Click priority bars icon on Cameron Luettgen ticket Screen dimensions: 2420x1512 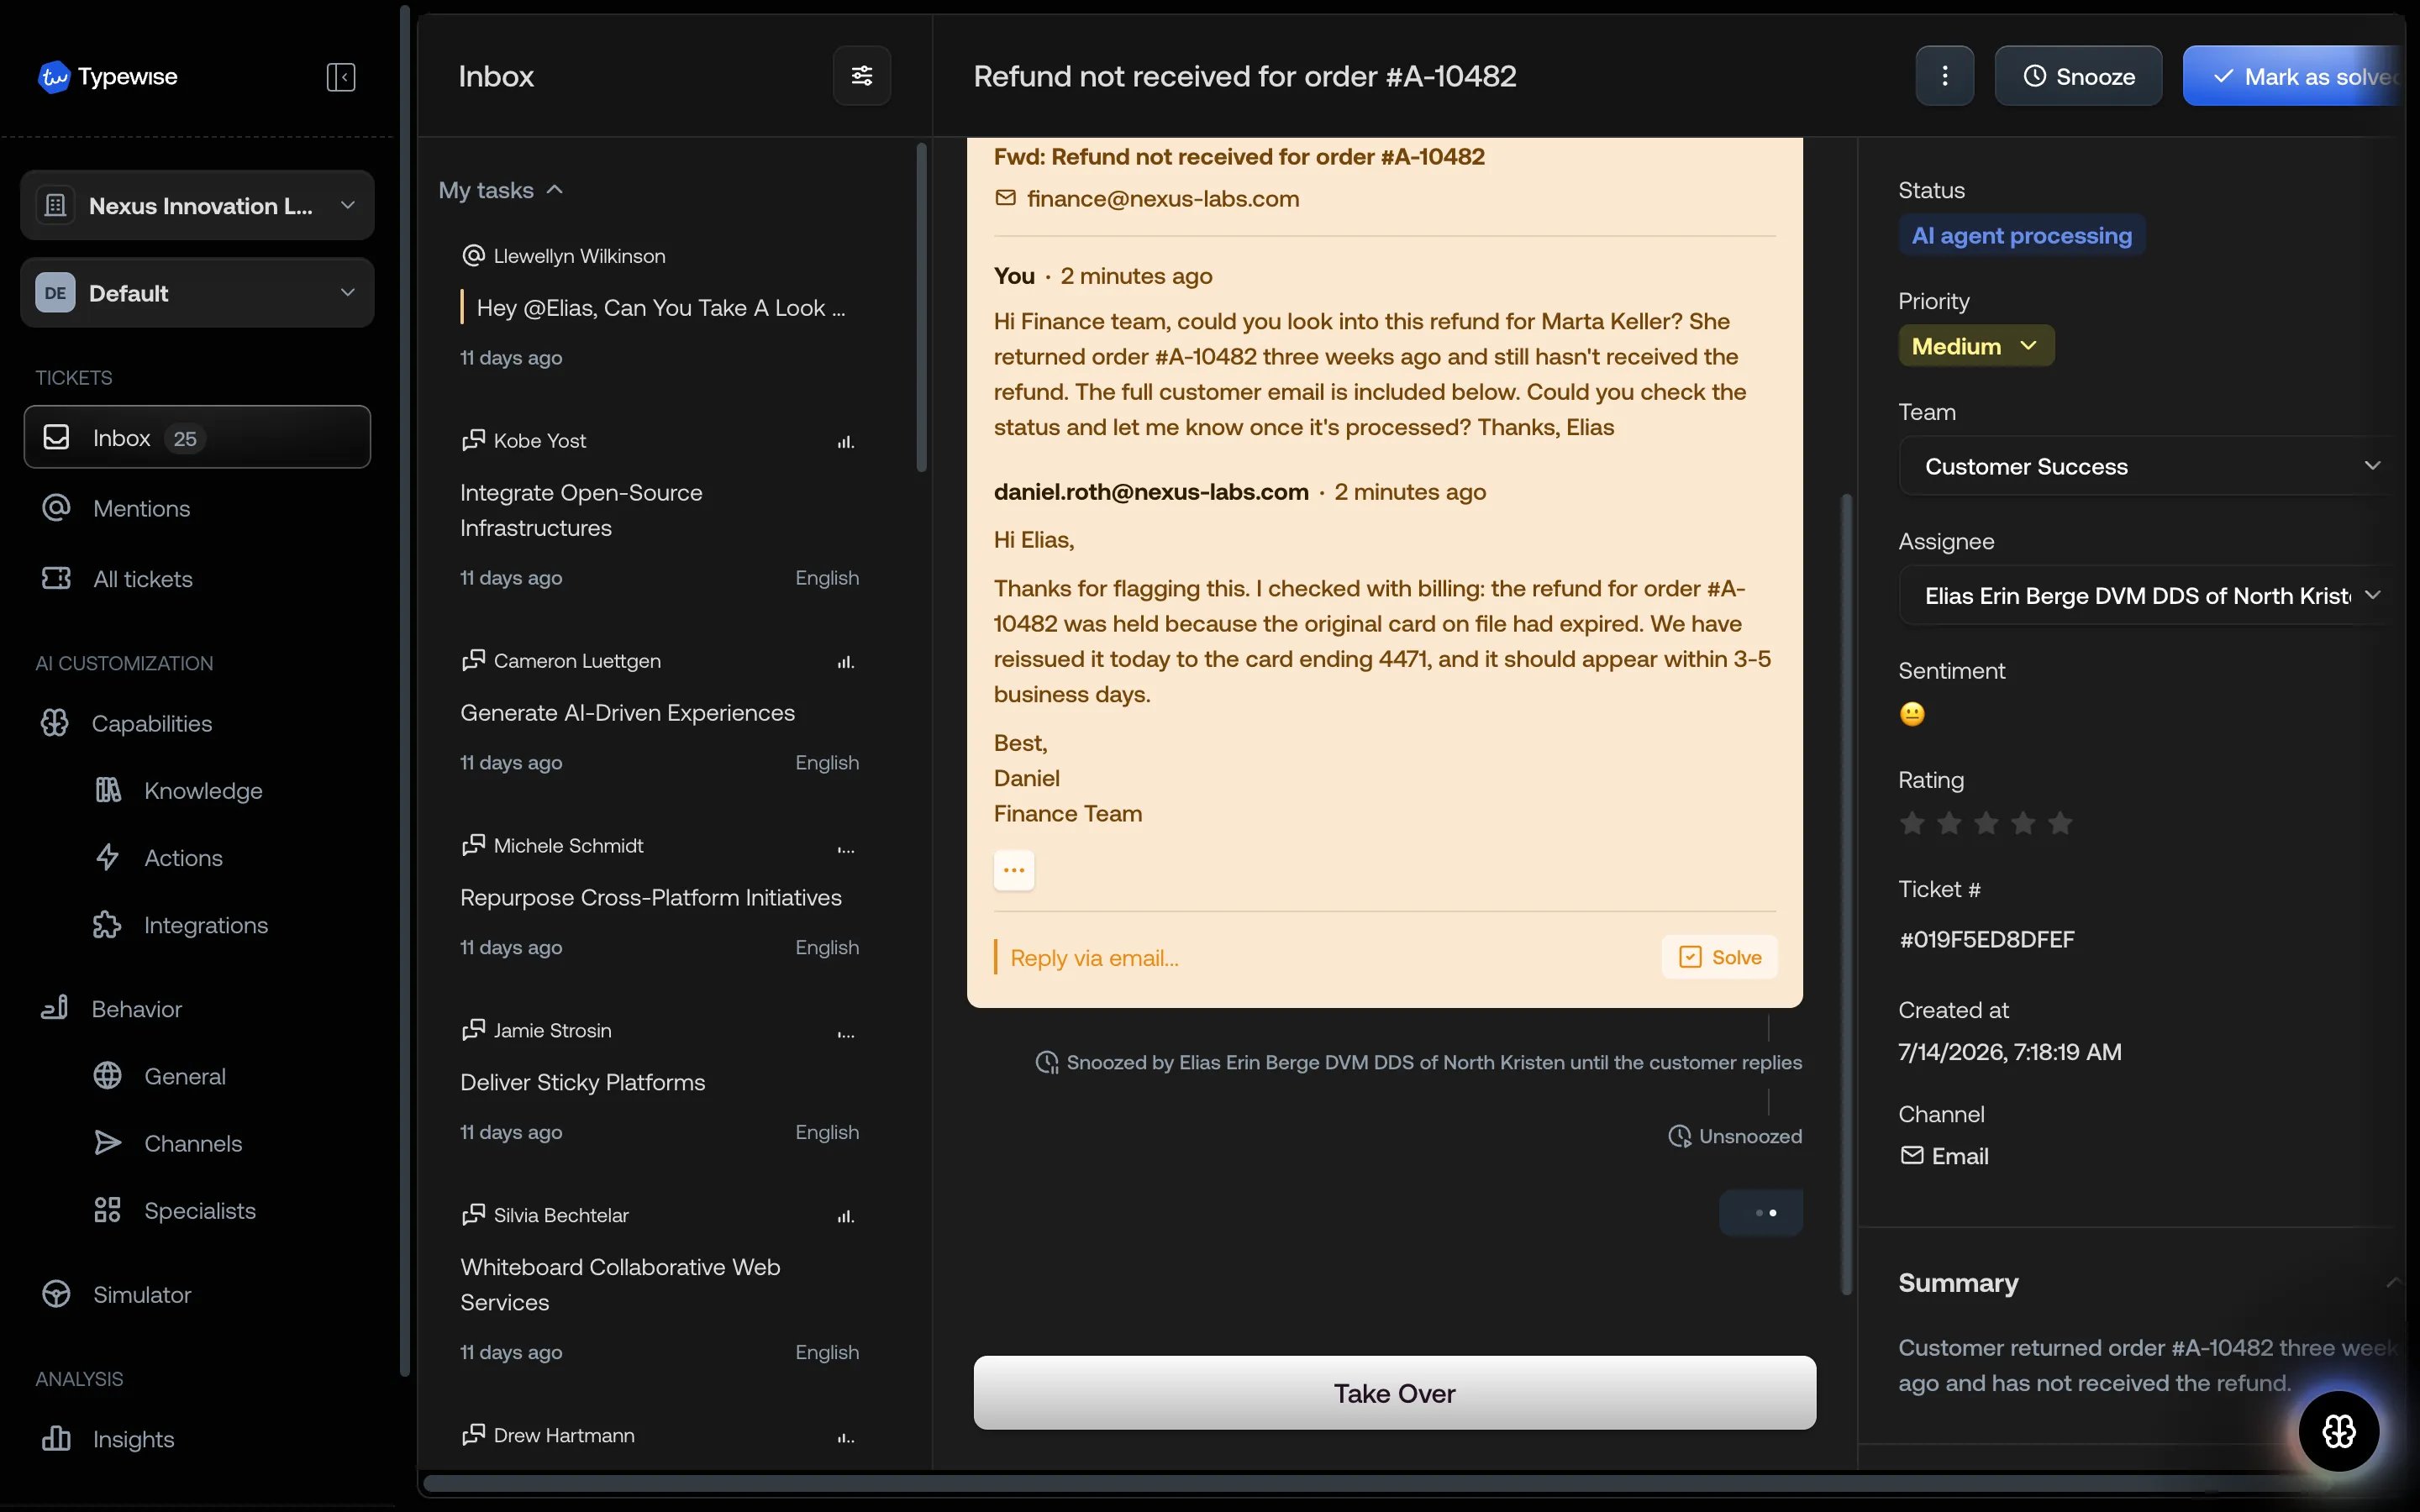pos(846,661)
